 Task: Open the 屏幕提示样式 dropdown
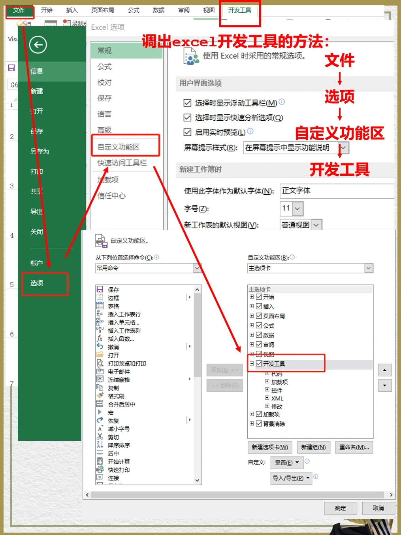344,148
